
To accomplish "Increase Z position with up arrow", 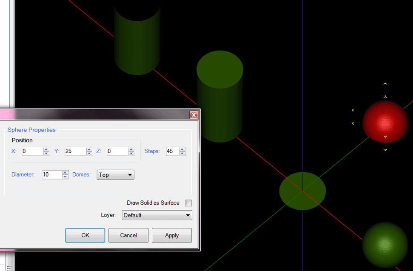I will (131, 149).
